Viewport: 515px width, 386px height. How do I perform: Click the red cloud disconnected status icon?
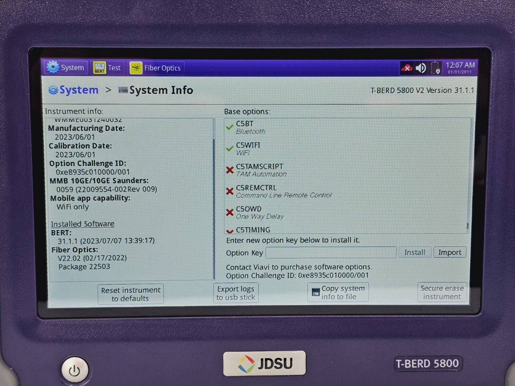[x=407, y=68]
